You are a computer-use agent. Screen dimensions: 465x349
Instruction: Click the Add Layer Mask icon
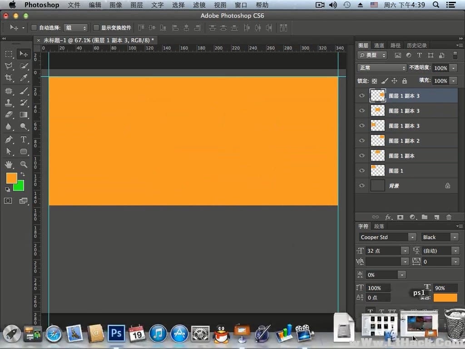tap(400, 217)
